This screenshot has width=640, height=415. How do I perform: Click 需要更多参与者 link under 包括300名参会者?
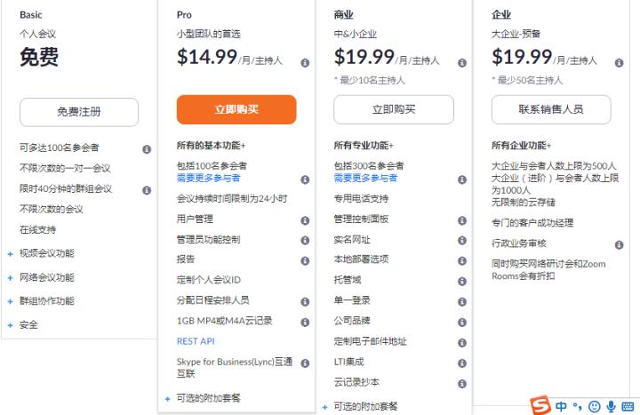[365, 178]
